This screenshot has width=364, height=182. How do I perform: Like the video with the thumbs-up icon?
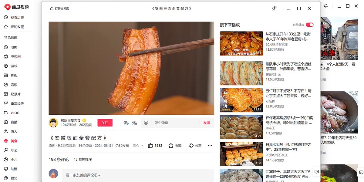click(x=151, y=146)
